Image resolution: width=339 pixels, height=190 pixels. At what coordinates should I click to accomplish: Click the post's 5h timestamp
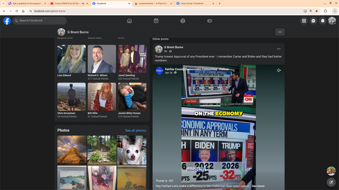coord(166,51)
